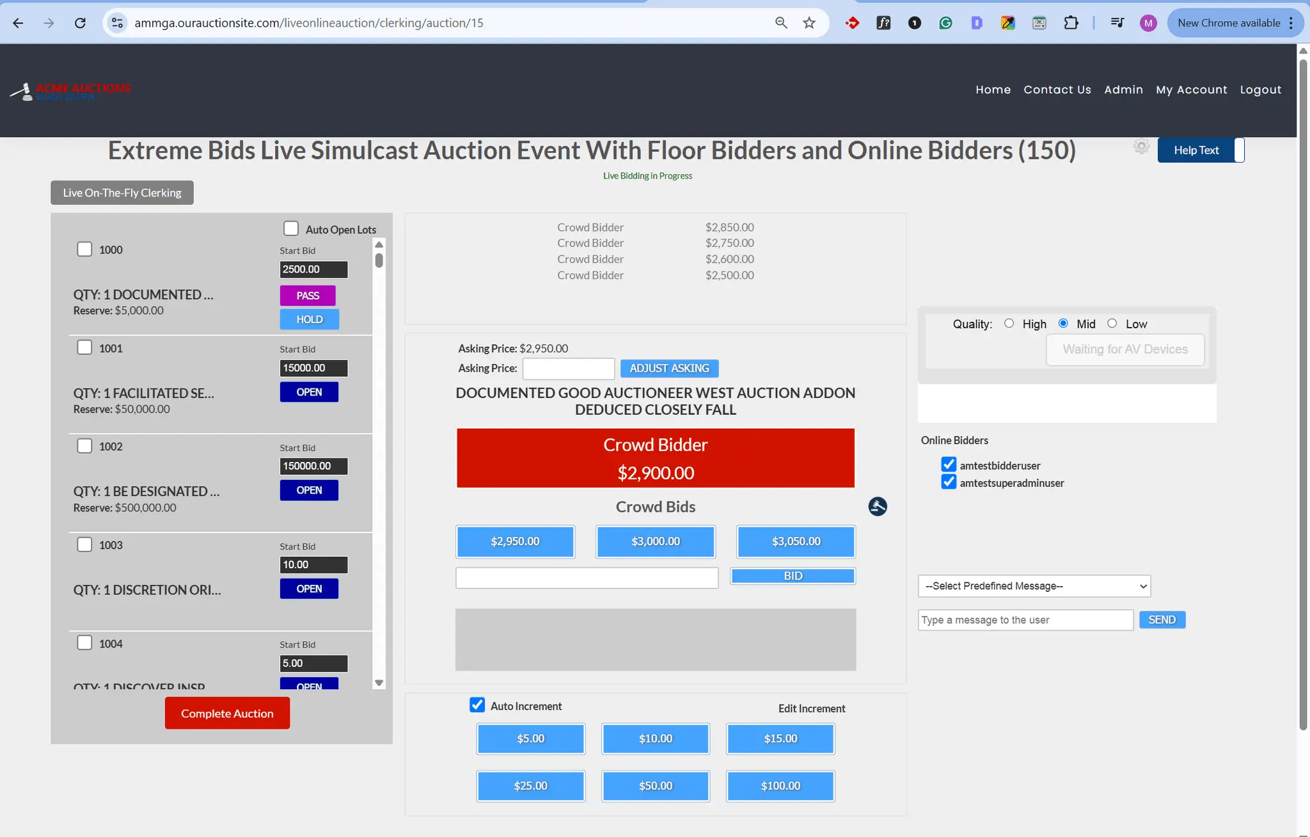The height and width of the screenshot is (837, 1310).
Task: Click the lot list scroll down arrow
Action: point(379,683)
